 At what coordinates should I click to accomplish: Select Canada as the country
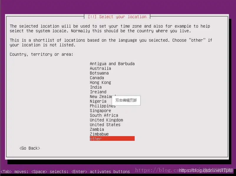tap(97, 77)
